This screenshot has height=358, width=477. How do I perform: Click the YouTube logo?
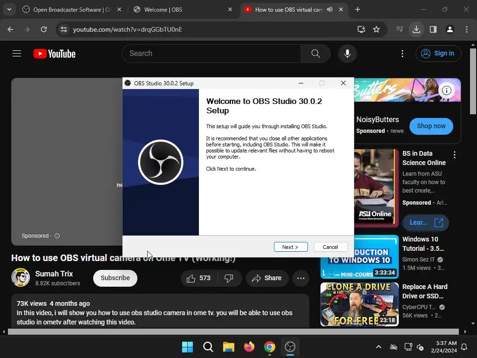[55, 54]
